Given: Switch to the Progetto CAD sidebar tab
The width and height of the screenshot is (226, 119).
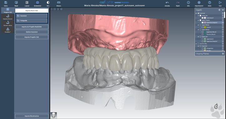Looking at the screenshot, I should (8, 11).
